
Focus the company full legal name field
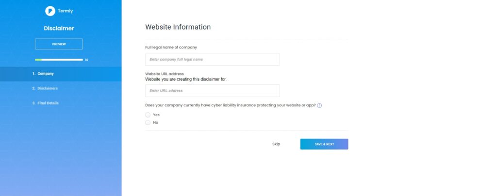pos(212,60)
